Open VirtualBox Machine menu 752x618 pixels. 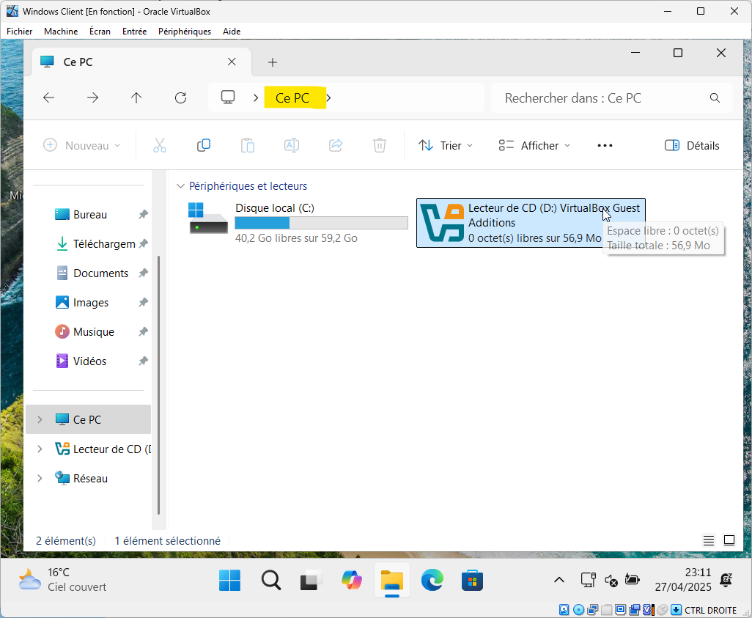[x=61, y=32]
